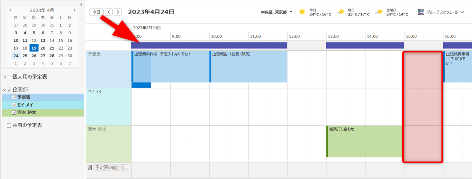Enable the 共有の予定表 checkbox
Screen dimensions: 472x179
click(9, 125)
